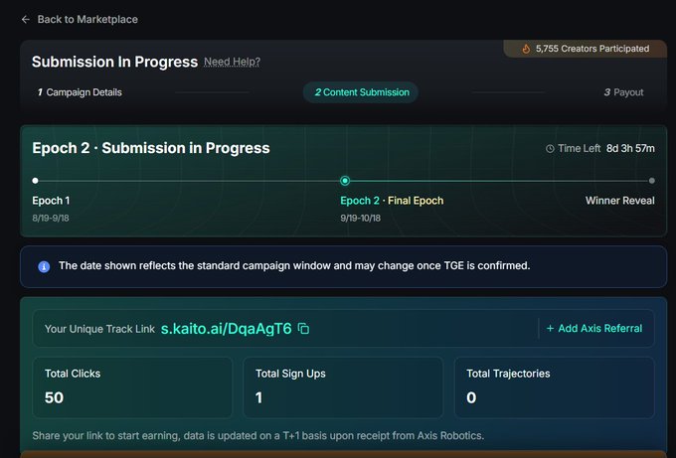Switch to step 3 Payout
Image resolution: width=676 pixels, height=458 pixels.
click(x=623, y=92)
